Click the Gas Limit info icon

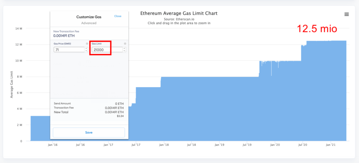pyautogui.click(x=125, y=44)
